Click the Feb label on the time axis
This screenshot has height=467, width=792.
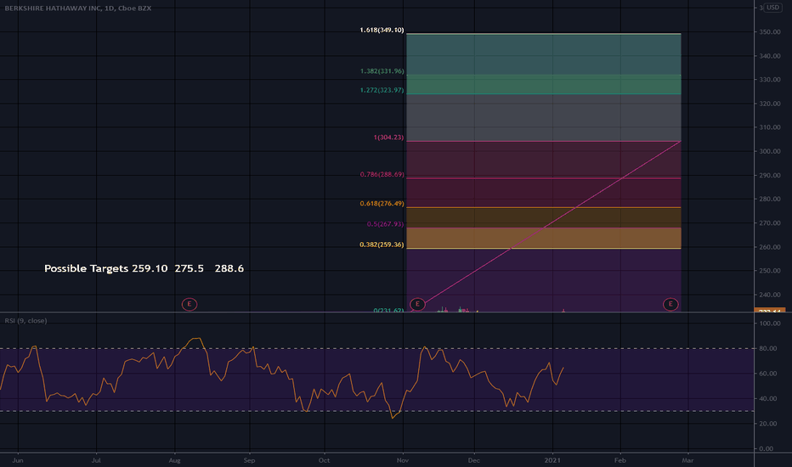click(619, 460)
